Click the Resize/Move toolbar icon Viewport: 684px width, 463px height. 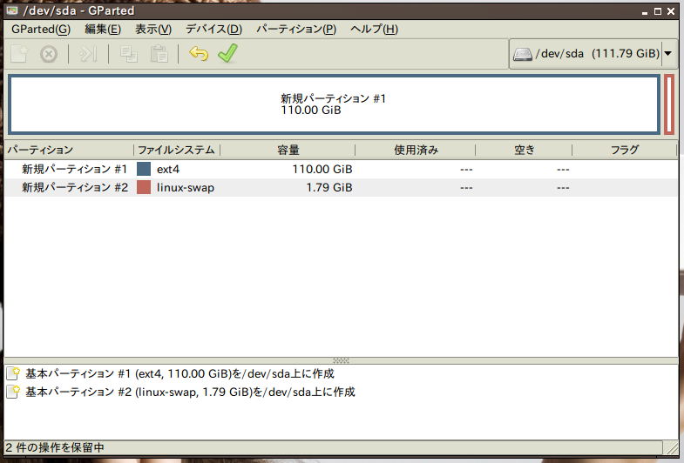pos(88,54)
